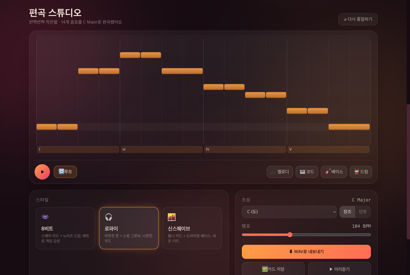Click the picture icon on 카드 저장

tap(265, 269)
